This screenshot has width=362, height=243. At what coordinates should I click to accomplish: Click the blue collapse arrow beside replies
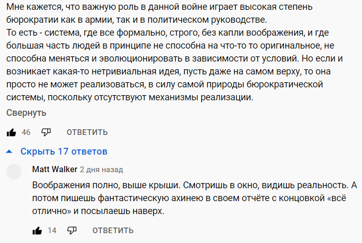[x=9, y=151]
